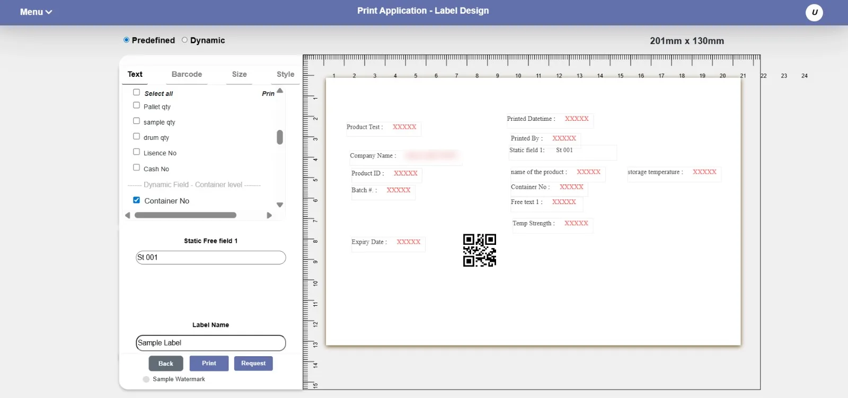Select the Temp Strength field on canvas
Viewport: 848px width, 398px height.
point(552,225)
